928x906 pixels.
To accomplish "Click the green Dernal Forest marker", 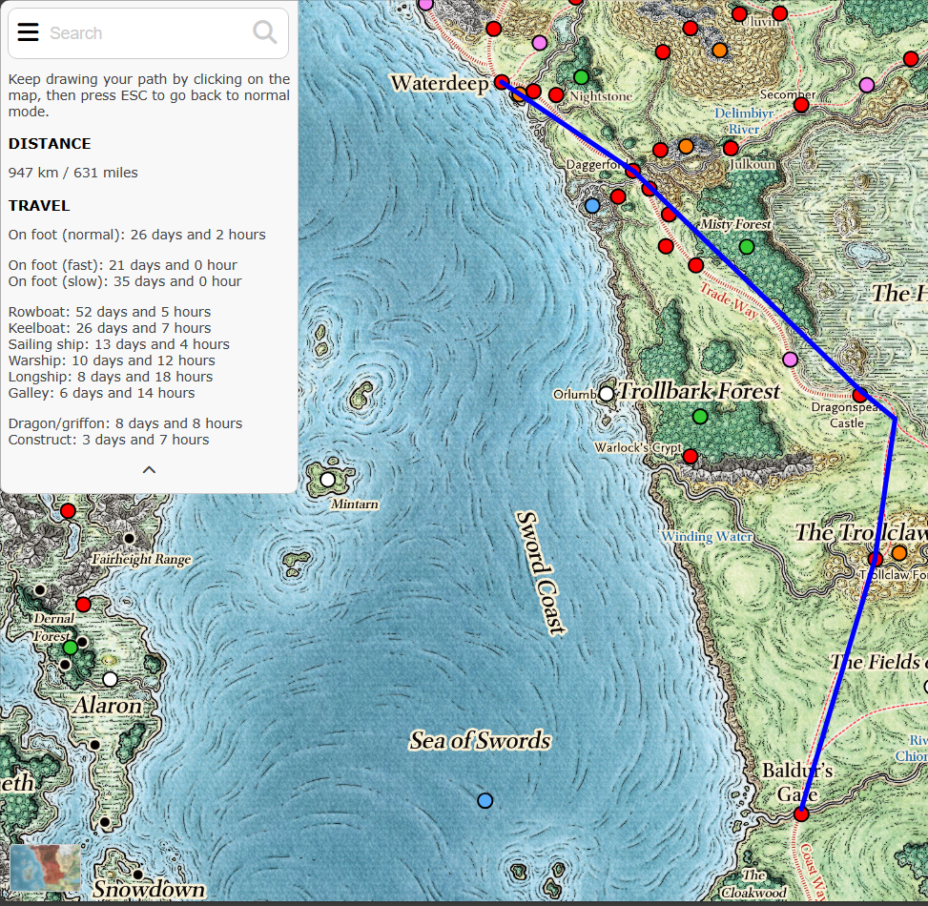I will point(71,648).
